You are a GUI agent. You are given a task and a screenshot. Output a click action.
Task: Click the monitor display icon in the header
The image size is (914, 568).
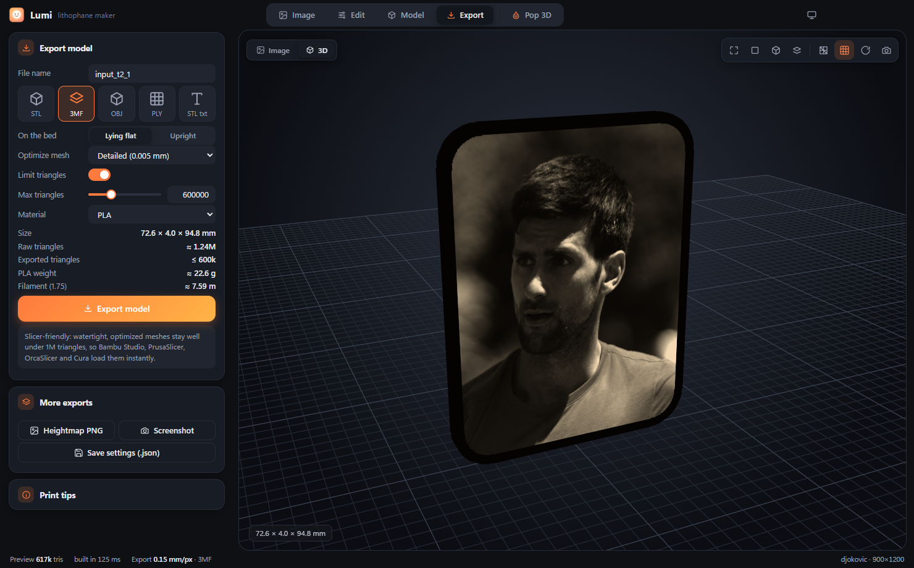pyautogui.click(x=811, y=15)
